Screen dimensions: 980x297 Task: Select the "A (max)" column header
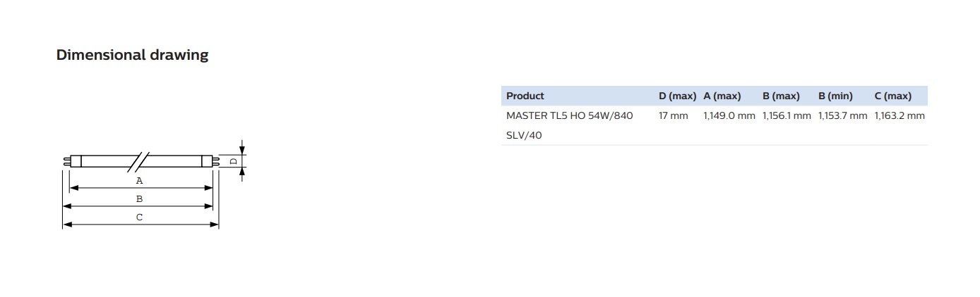pyautogui.click(x=722, y=96)
